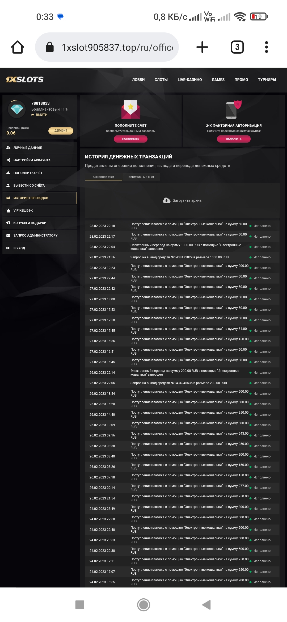Tap the browser home icon
Viewport: 287px width, 622px height.
(x=18, y=47)
